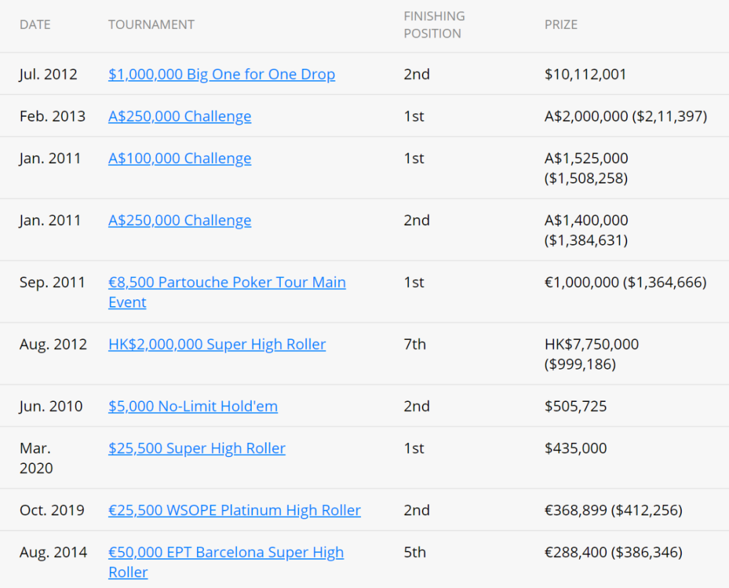This screenshot has width=729, height=588.
Task: Follow the HK$2,000,000 Super High Roller link
Action: click(217, 344)
